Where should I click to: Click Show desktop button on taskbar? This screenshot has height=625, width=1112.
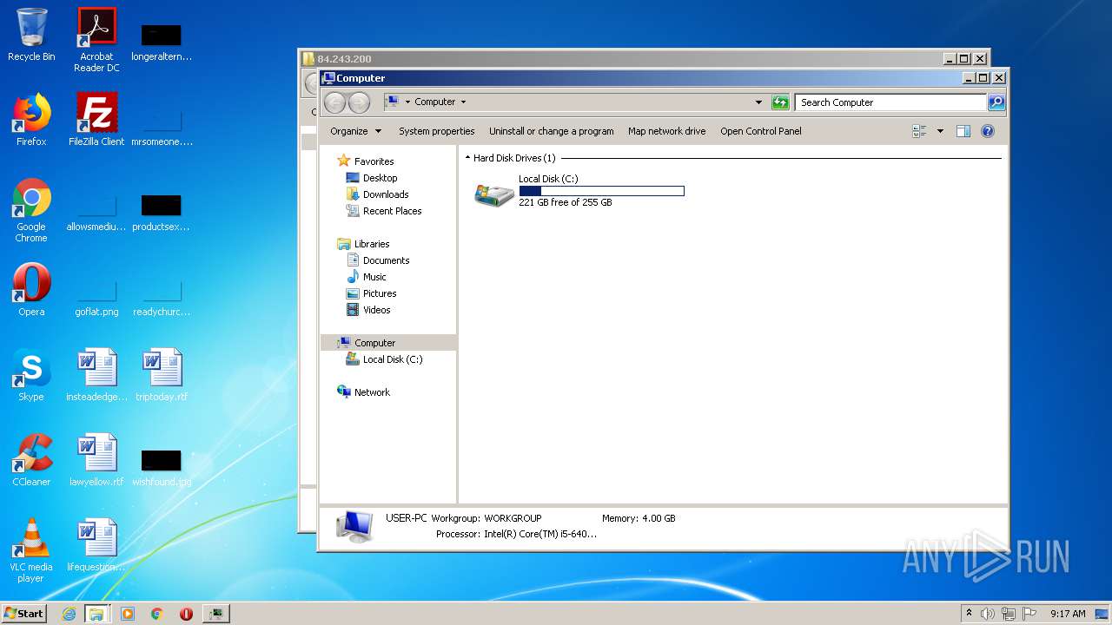pos(1102,614)
